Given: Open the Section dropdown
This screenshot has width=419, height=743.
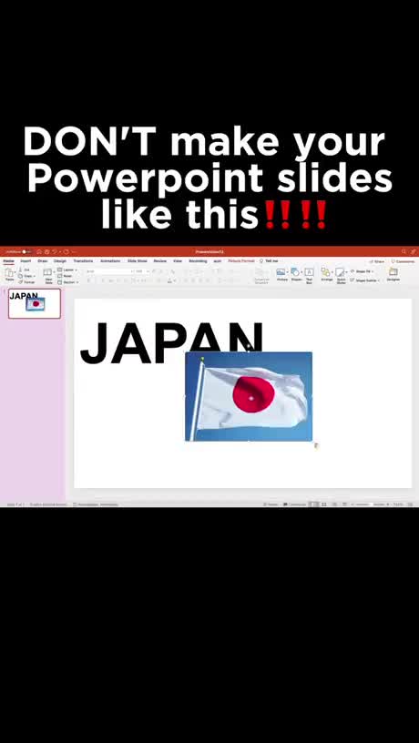Looking at the screenshot, I should pyautogui.click(x=67, y=282).
